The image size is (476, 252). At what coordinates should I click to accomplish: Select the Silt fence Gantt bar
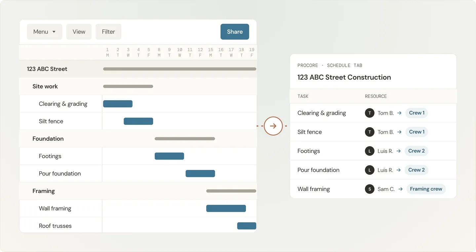click(138, 121)
